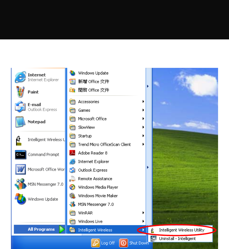The width and height of the screenshot is (229, 249).
Task: Click the new Office document icon
Action: click(x=73, y=82)
